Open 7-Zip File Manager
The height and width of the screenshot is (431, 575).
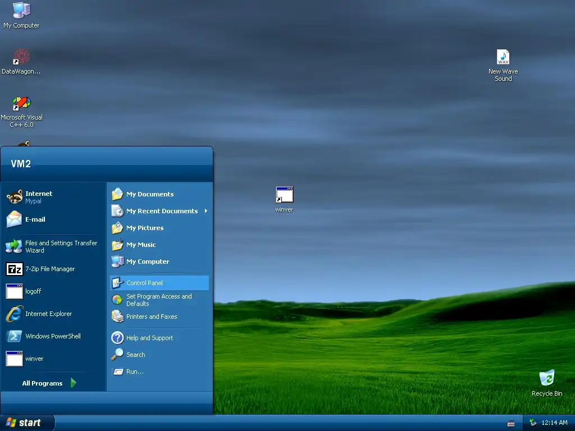point(53,269)
